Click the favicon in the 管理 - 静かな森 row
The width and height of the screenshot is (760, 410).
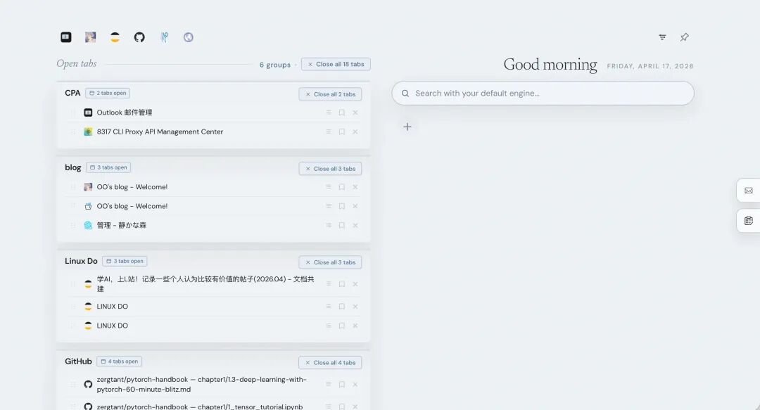(88, 225)
